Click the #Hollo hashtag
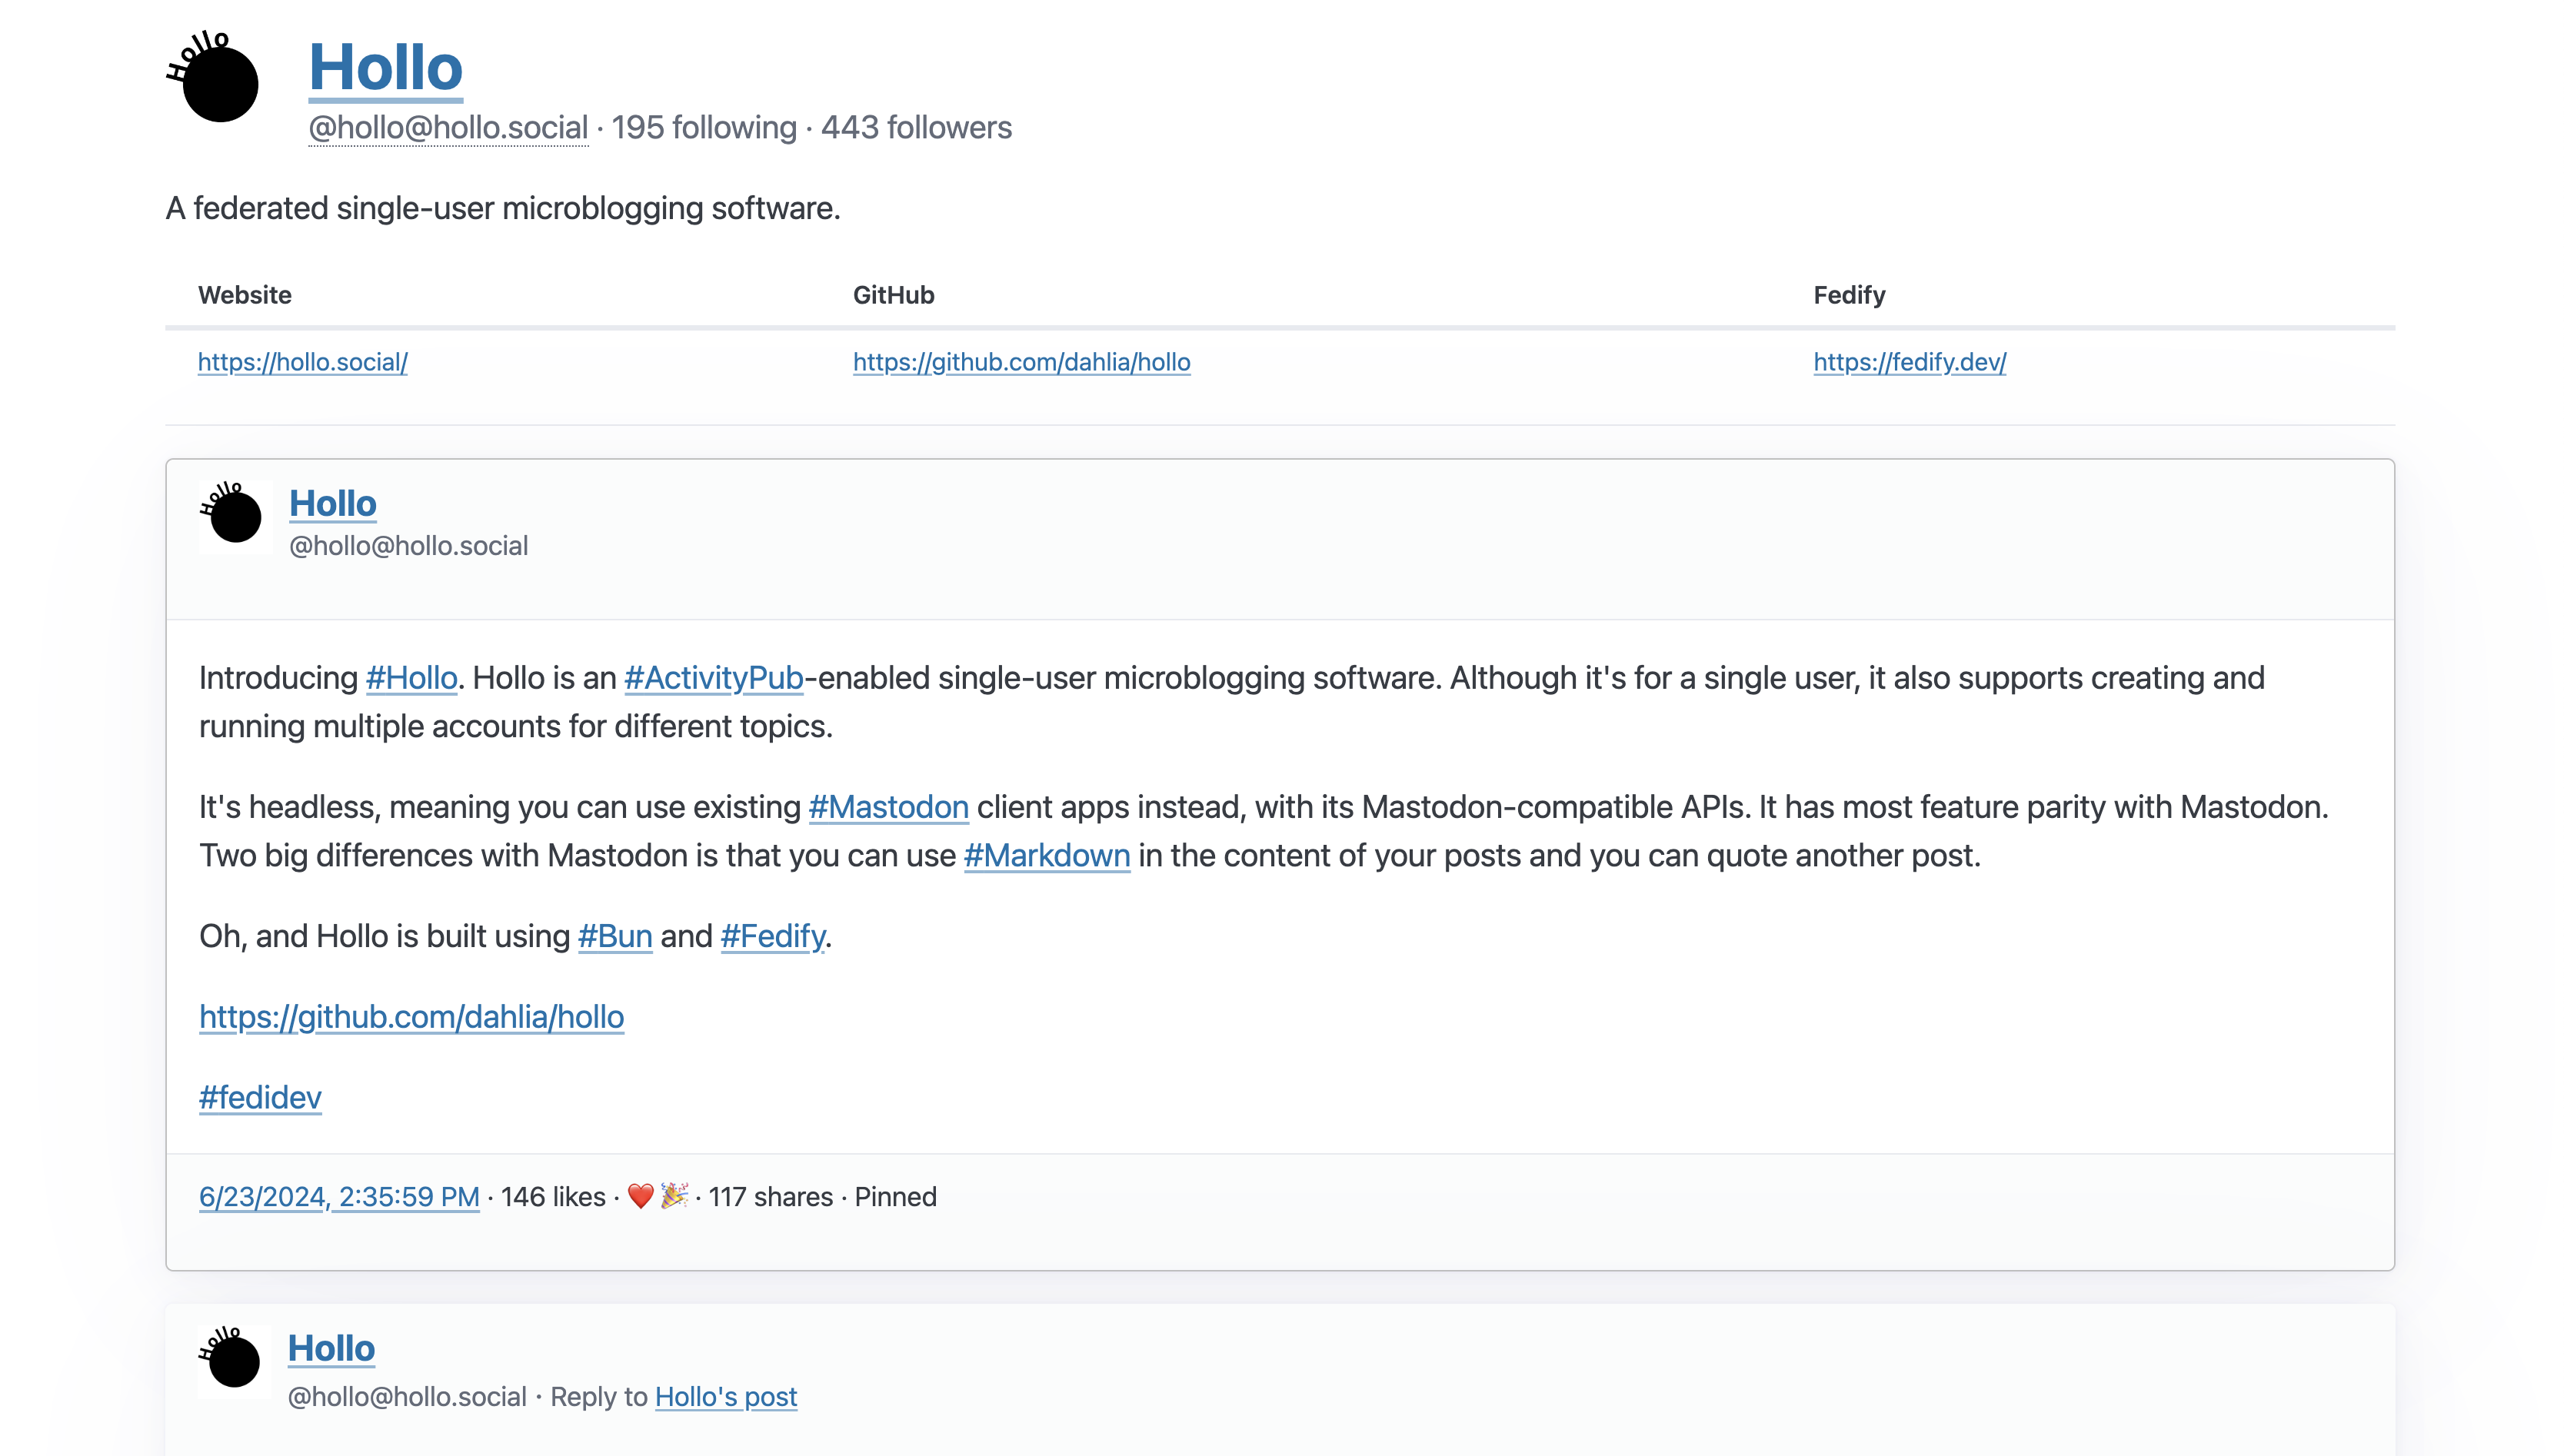2564x1456 pixels. coord(411,678)
